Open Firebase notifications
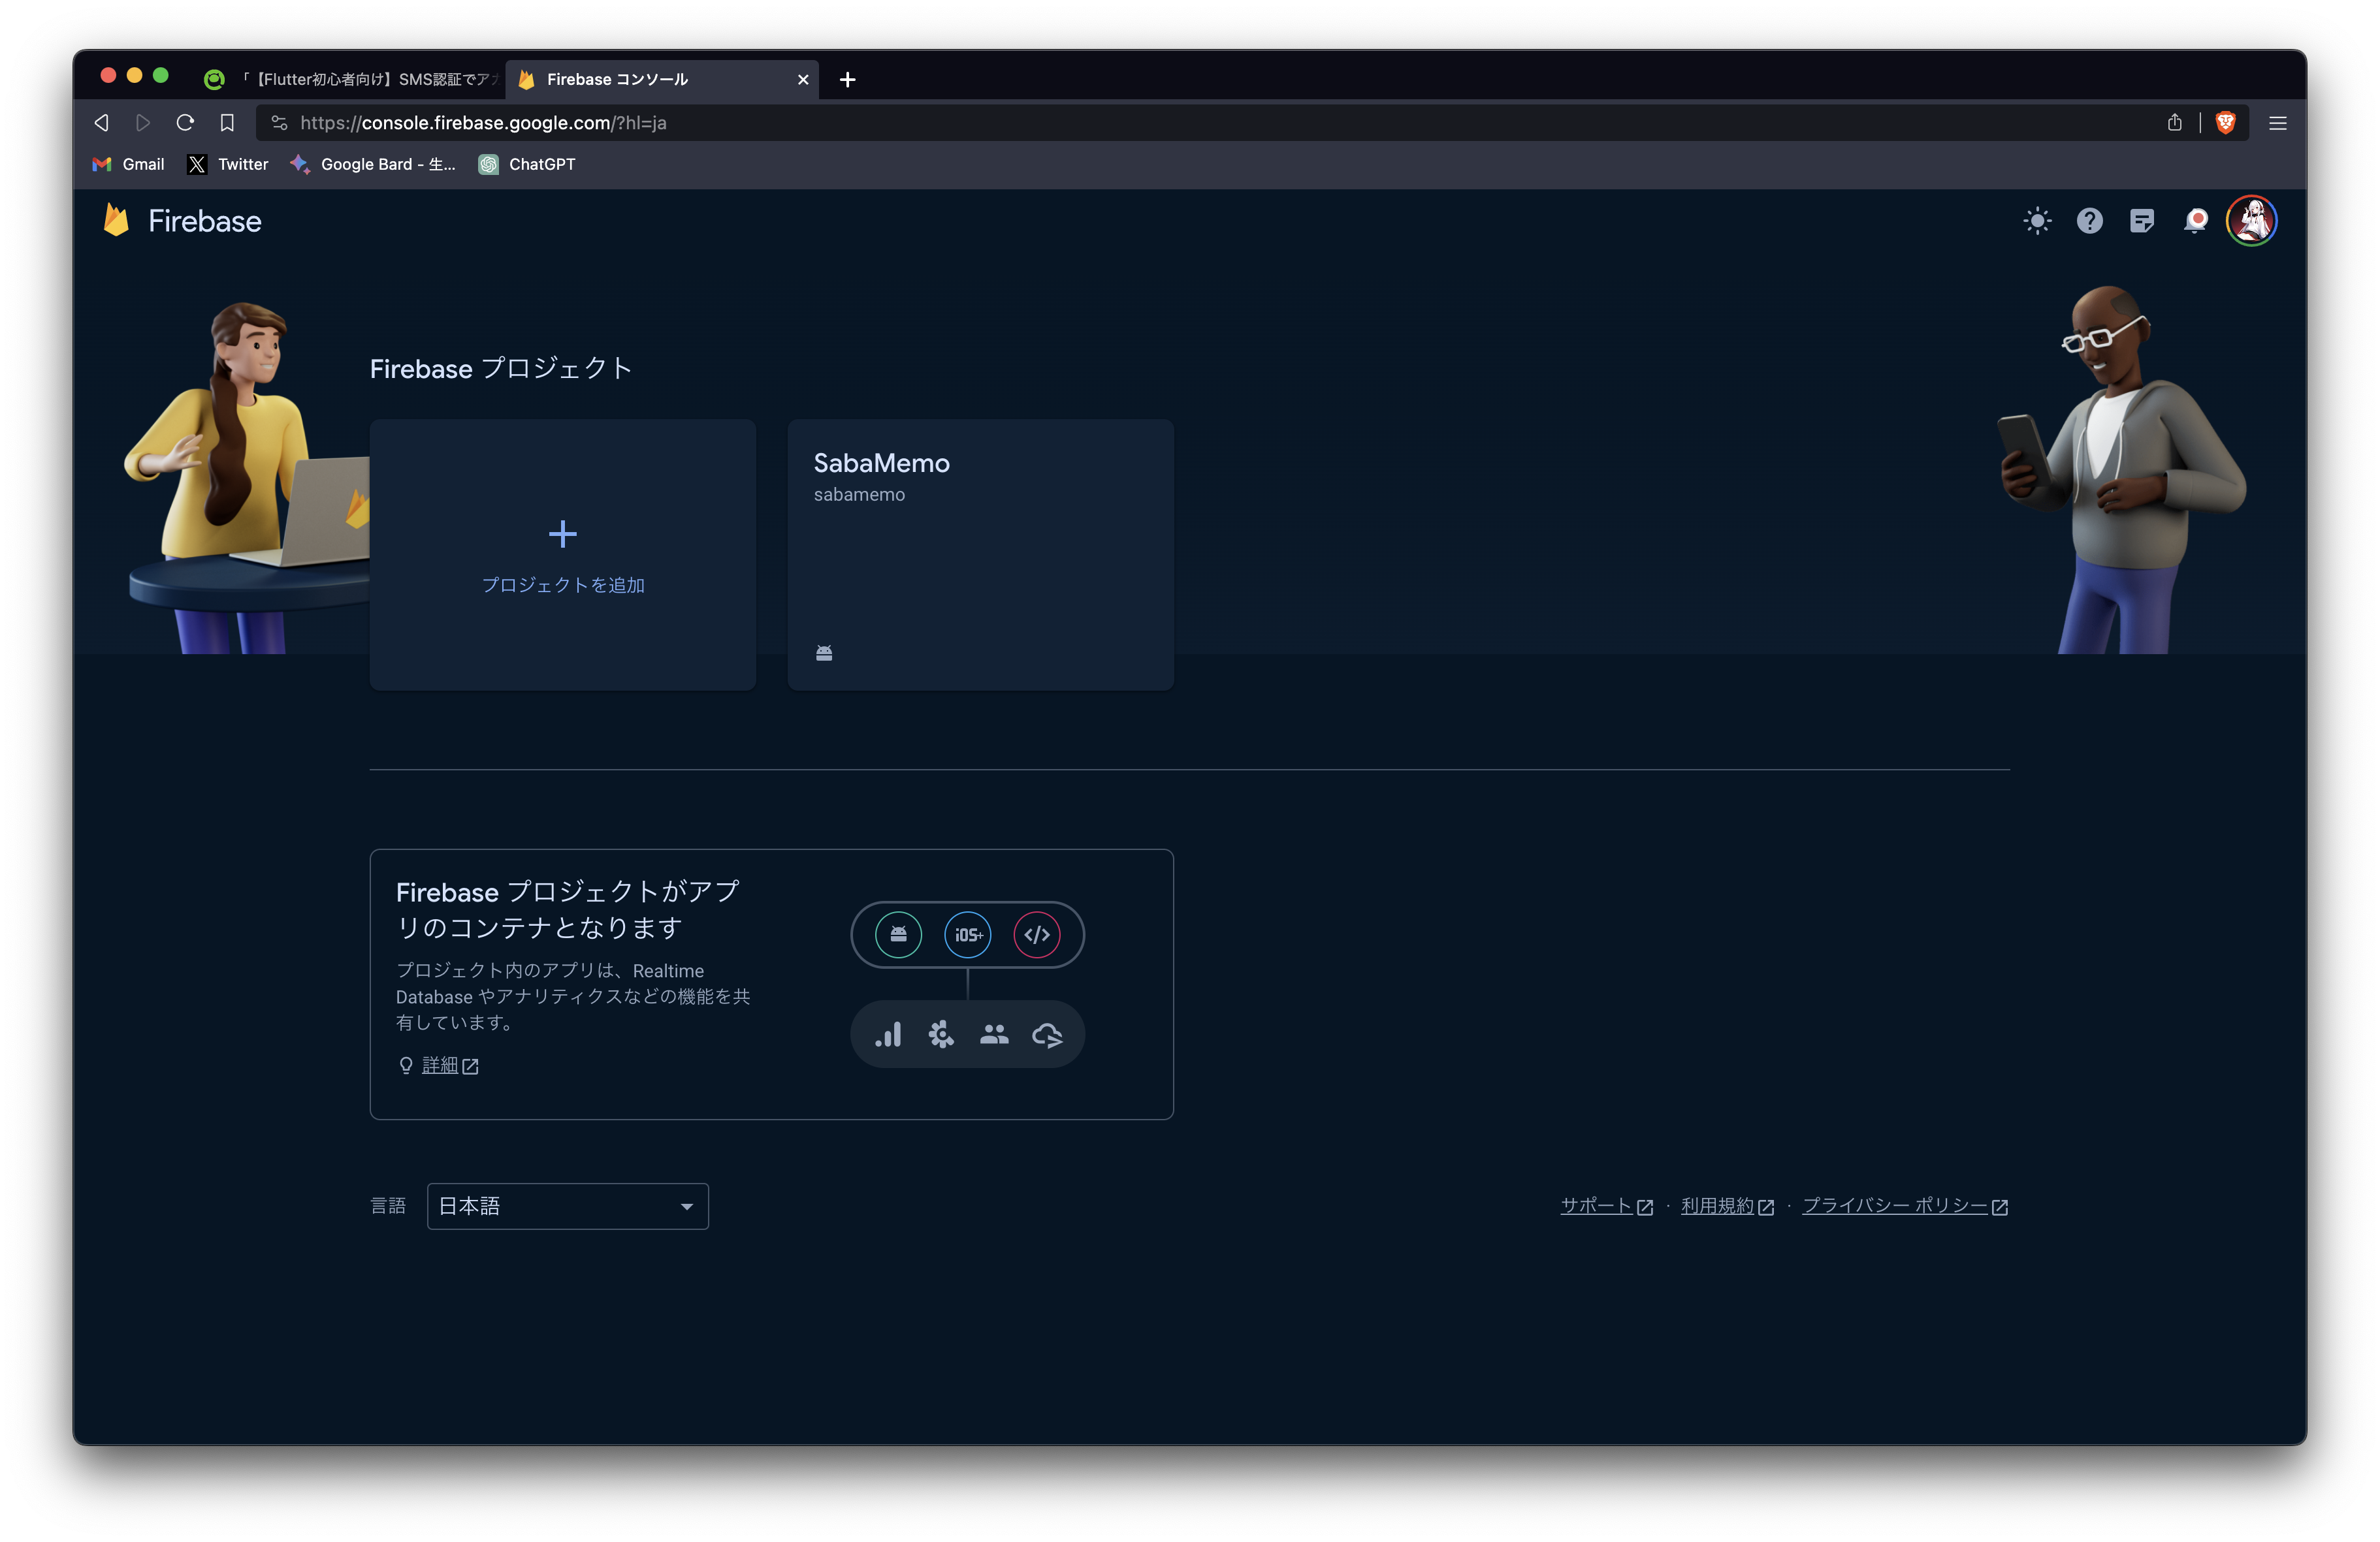Viewport: 2380px width, 1542px height. tap(2195, 221)
